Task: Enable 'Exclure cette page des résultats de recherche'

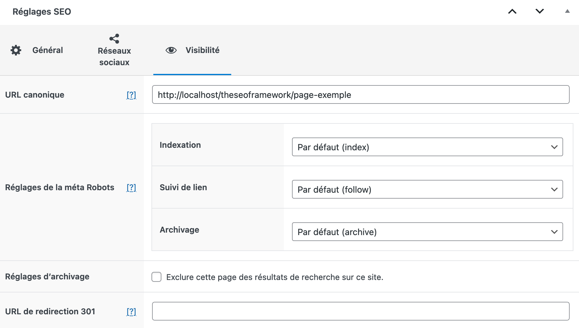Action: coord(156,277)
